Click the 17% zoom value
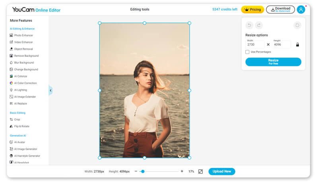318x182 pixels. 191,171
